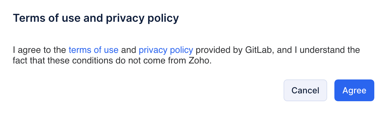Click the Agree button
Viewport: 387px width, 113px height.
354,90
